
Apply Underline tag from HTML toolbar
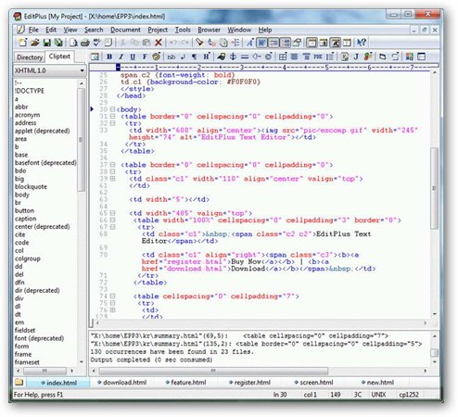coord(133,57)
